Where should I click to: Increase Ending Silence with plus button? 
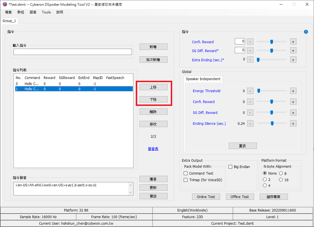coord(293,124)
